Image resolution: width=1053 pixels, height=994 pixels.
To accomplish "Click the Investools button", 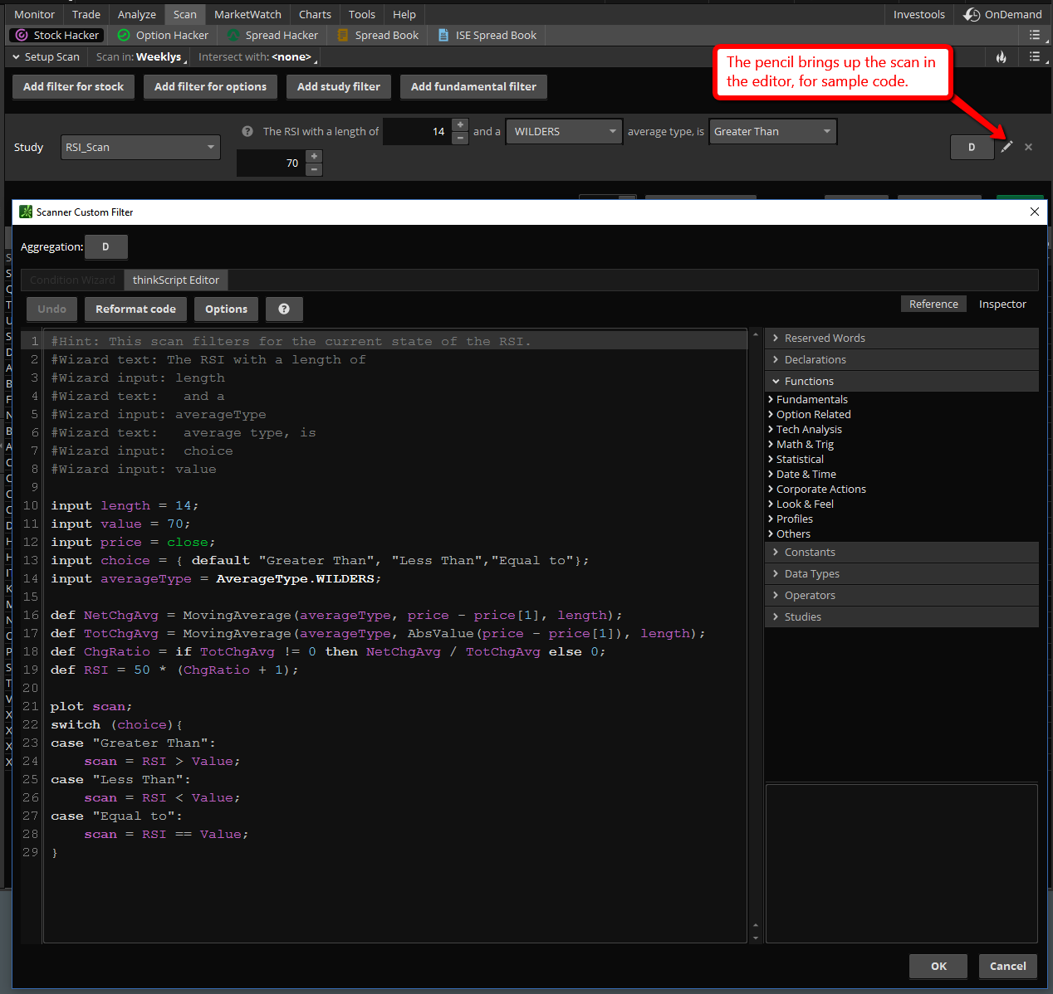I will [x=918, y=14].
